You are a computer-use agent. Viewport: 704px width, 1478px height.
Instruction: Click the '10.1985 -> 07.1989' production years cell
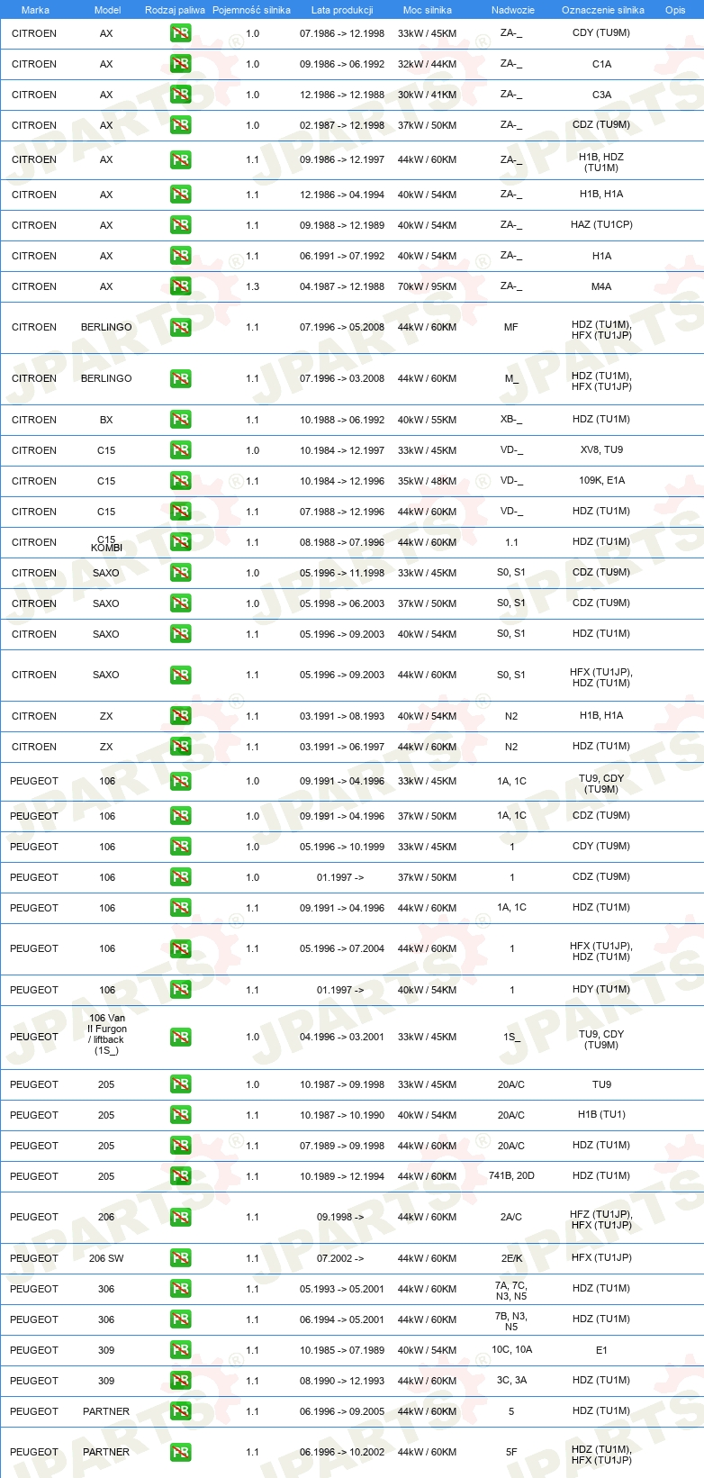tap(342, 1350)
